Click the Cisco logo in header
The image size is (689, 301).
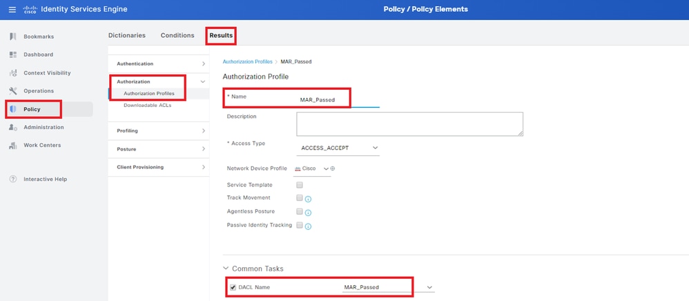tap(30, 10)
